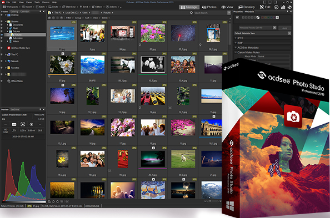Open the Select dropdown
The height and width of the screenshot is (218, 330).
point(106,18)
